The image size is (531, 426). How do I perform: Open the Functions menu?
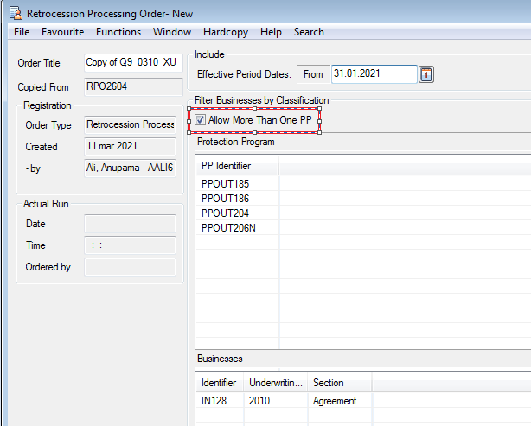(118, 32)
